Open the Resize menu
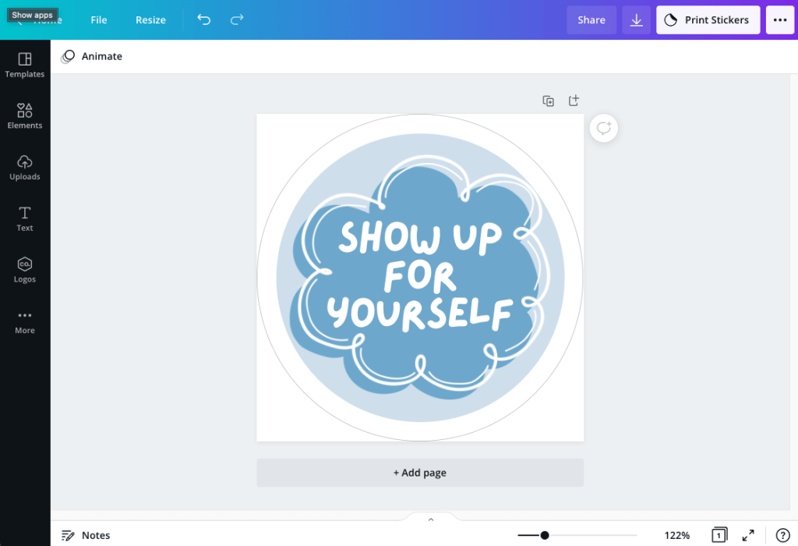 pyautogui.click(x=150, y=19)
